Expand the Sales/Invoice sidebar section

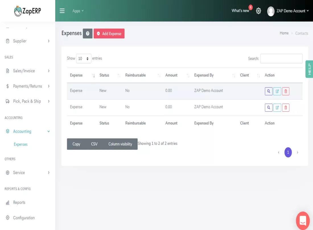click(x=28, y=71)
